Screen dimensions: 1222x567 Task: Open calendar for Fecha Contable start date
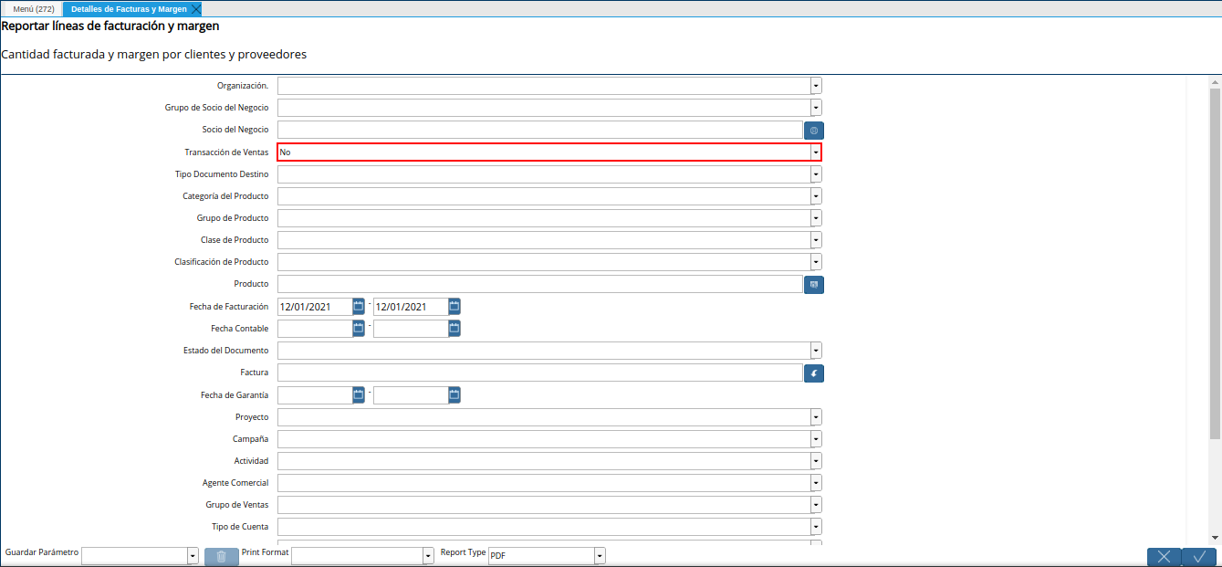359,328
